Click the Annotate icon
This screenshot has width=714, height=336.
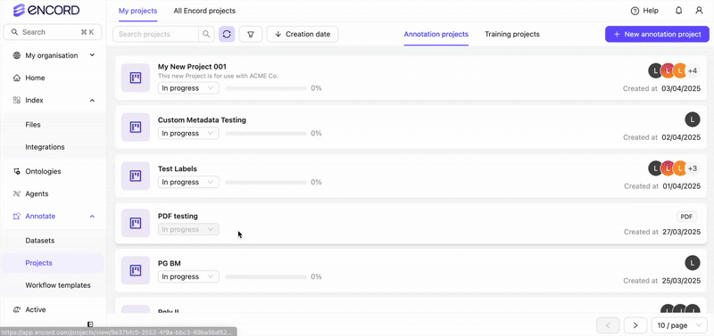(17, 216)
